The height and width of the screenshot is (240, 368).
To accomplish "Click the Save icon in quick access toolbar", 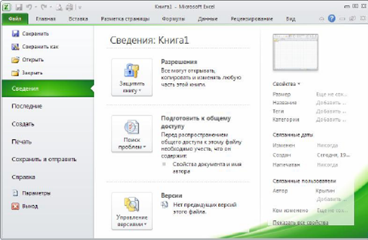I will (19, 7).
